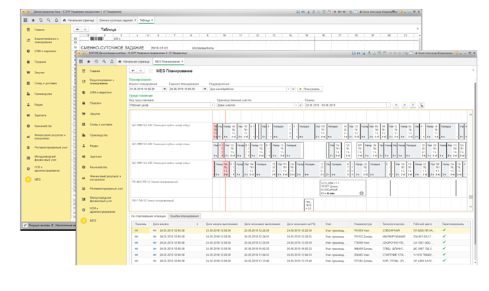
Task: Go forward arrow in MES Планирование form
Action: (x=141, y=70)
